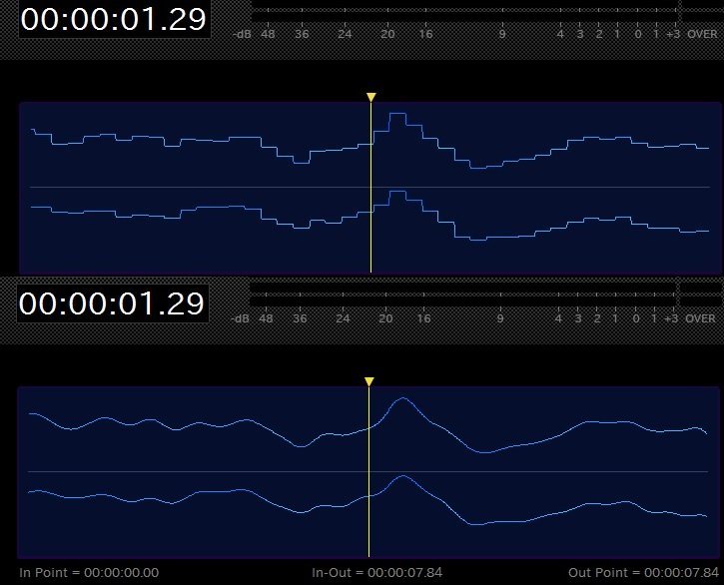Click the top timecode display 00:00:01.29
This screenshot has height=585, width=724.
tap(114, 20)
